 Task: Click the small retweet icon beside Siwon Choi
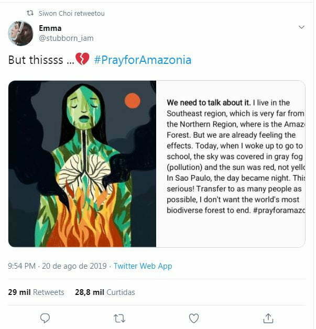pos(30,13)
